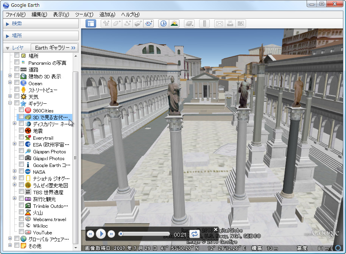Click the Street View pegman layer icon
This screenshot has width=346, height=254.
tap(23, 90)
